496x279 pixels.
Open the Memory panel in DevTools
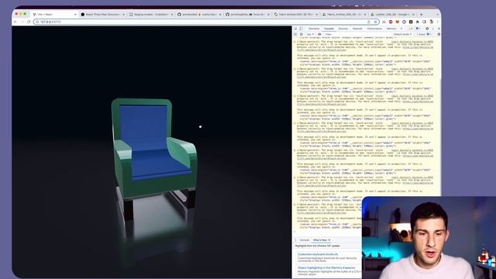point(391,29)
